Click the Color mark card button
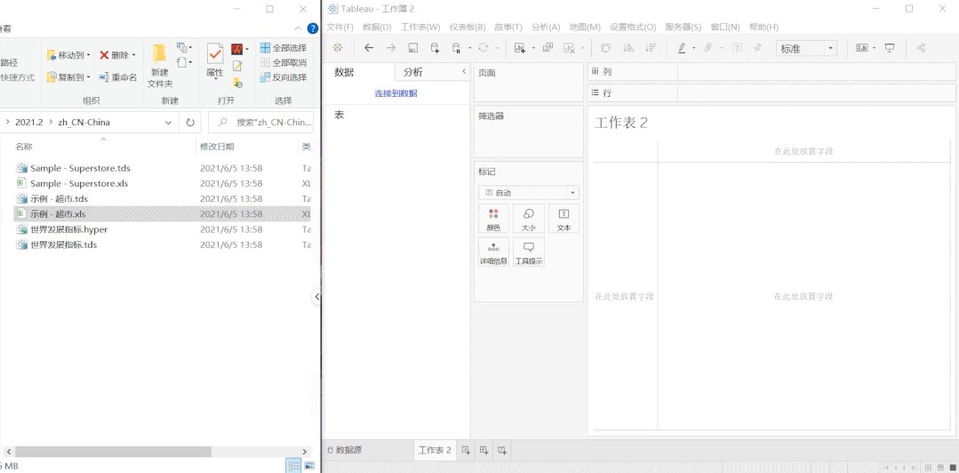This screenshot has height=473, width=959. [x=493, y=219]
